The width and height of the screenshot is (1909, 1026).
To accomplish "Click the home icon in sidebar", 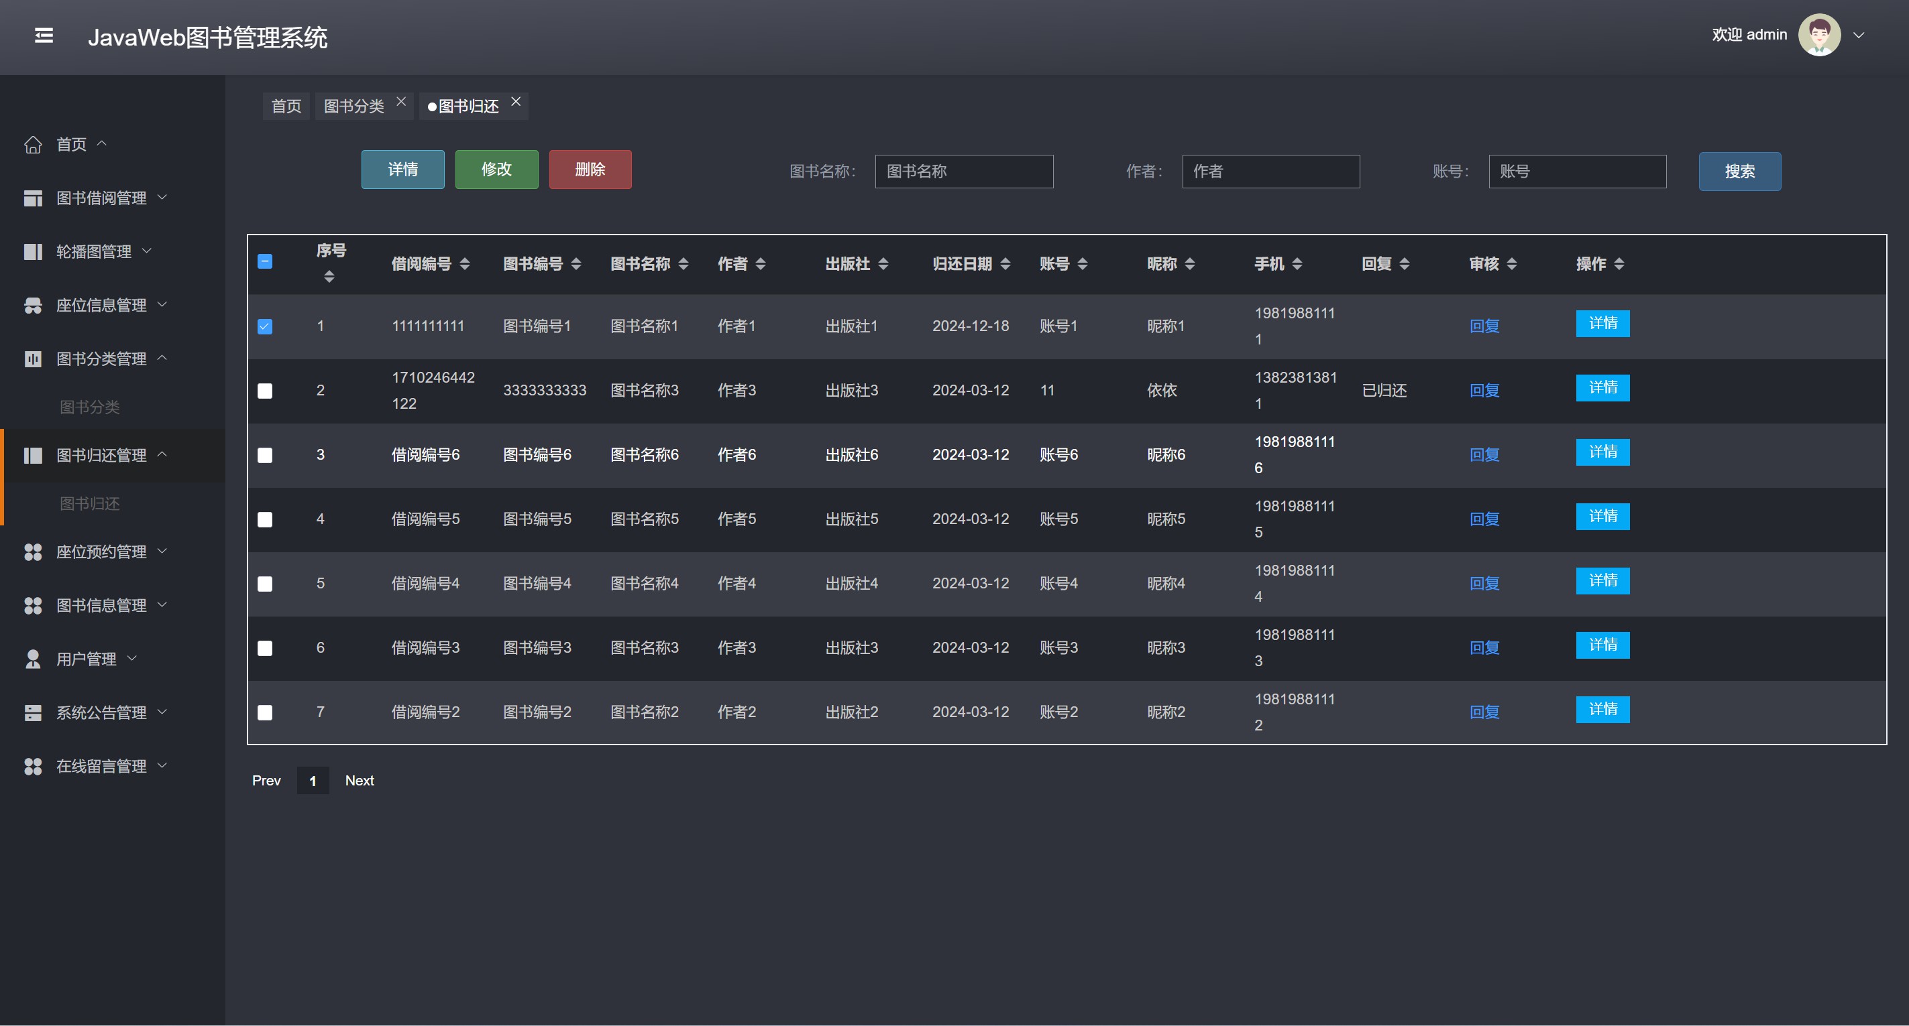I will pyautogui.click(x=33, y=144).
